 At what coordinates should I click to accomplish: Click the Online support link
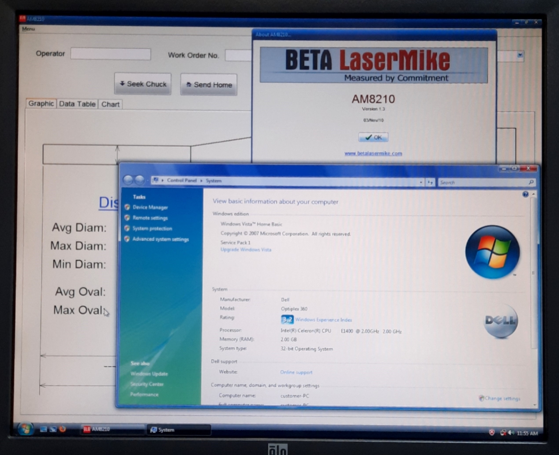[x=296, y=372]
